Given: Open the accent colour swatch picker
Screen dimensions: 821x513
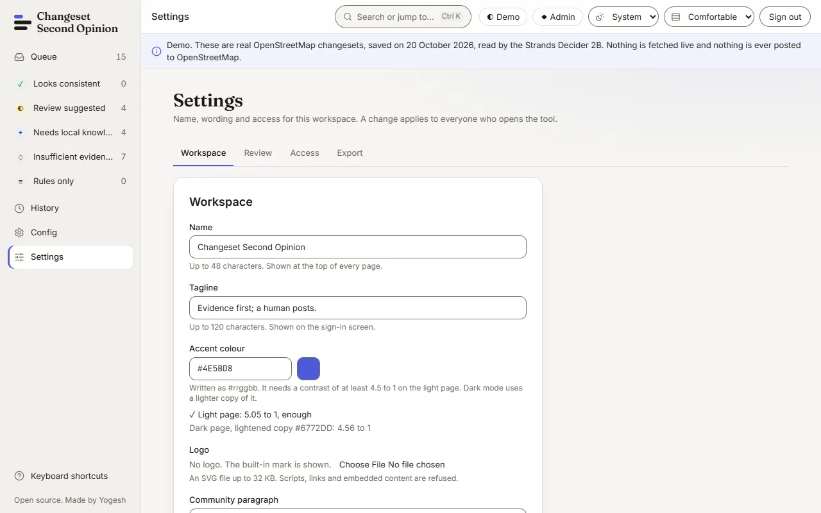Looking at the screenshot, I should coord(309,369).
